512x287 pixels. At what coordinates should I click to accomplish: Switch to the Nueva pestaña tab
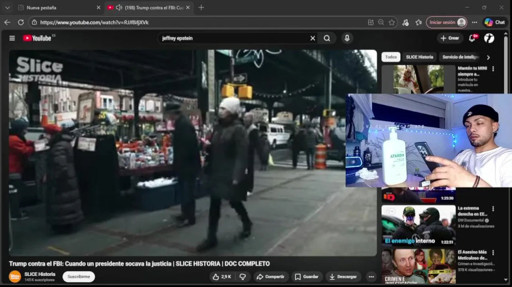click(x=59, y=8)
